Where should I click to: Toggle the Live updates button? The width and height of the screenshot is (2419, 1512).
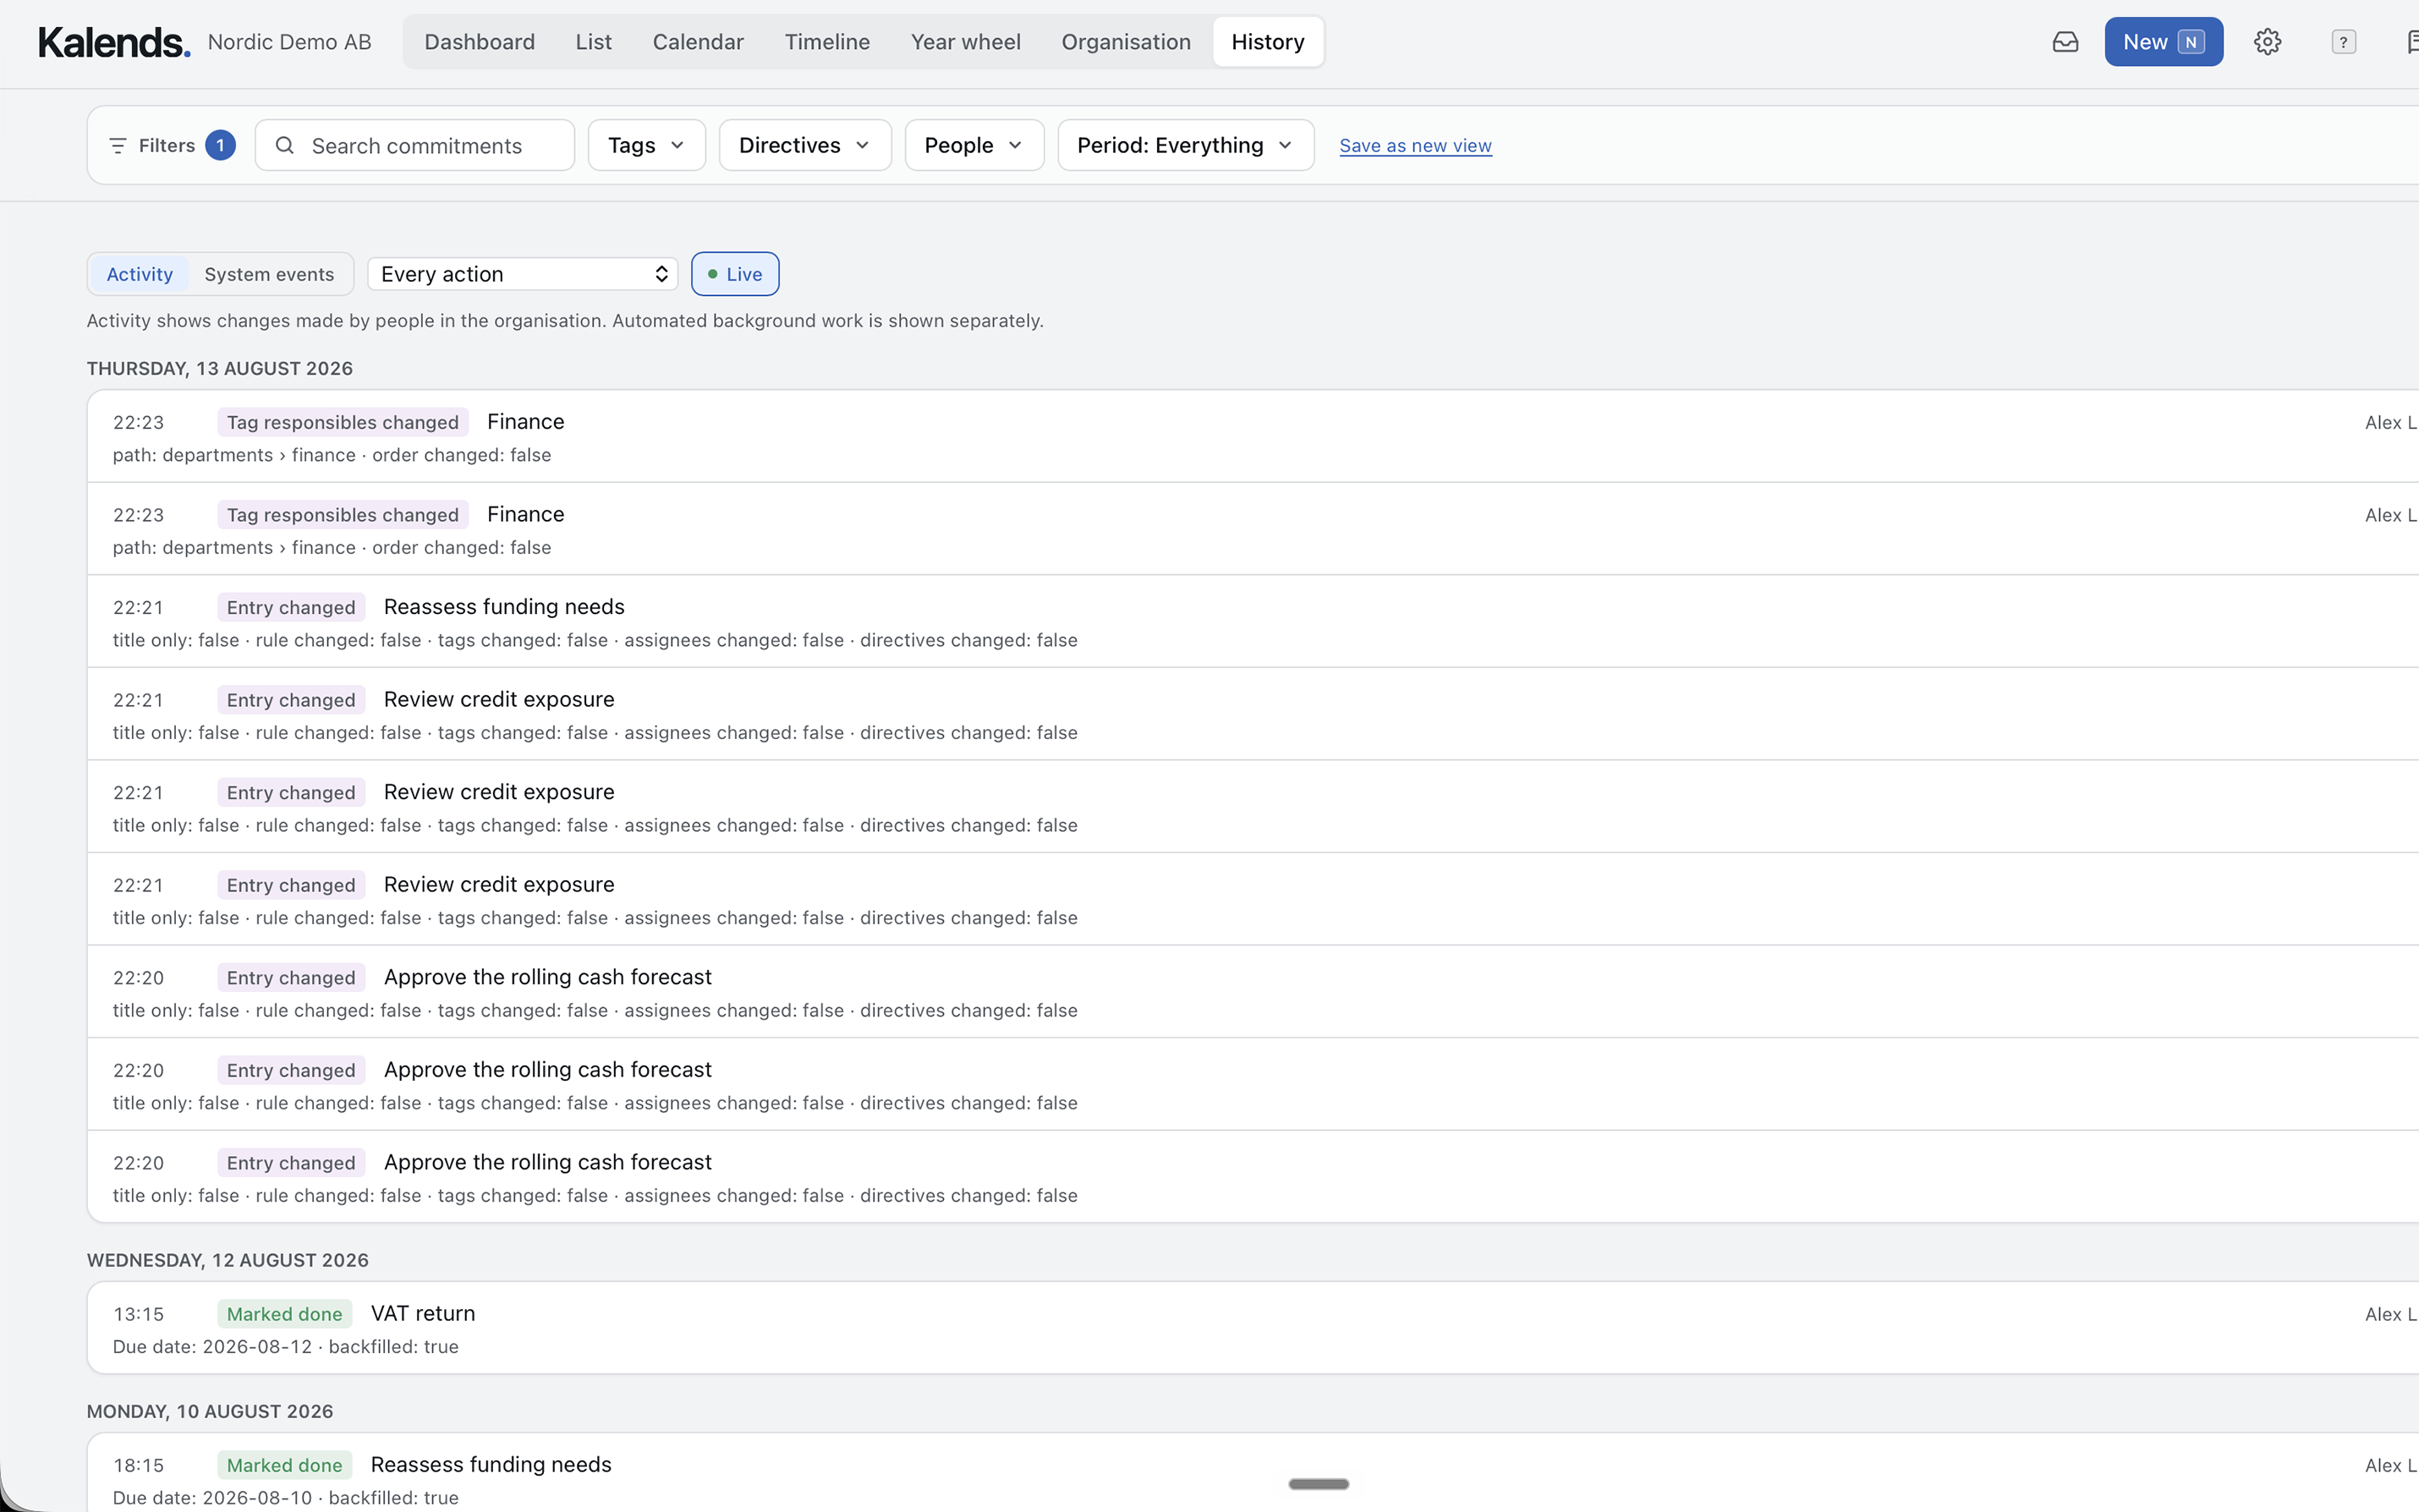[x=735, y=274]
